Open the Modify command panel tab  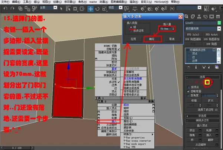(x=193, y=17)
